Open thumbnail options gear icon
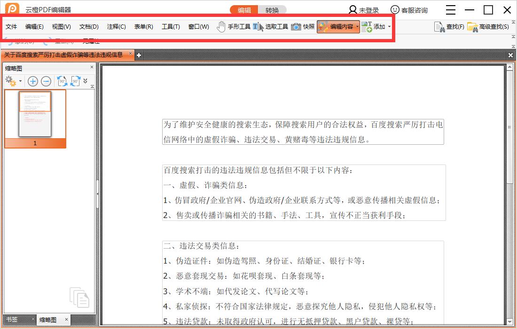The height and width of the screenshot is (329, 517). coord(10,81)
